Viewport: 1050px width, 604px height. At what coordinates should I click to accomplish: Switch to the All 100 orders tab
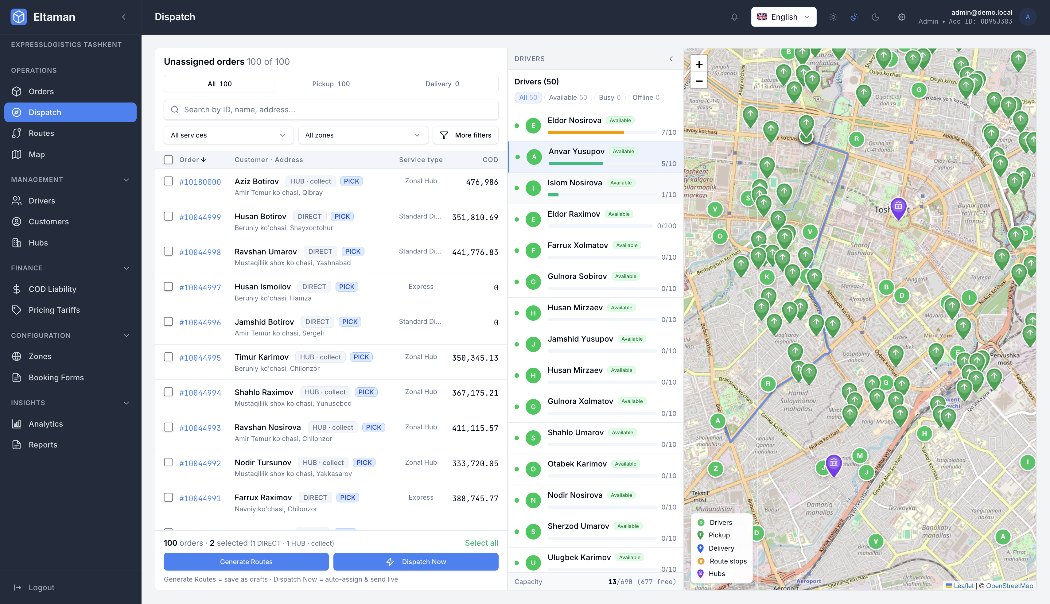[x=220, y=84]
